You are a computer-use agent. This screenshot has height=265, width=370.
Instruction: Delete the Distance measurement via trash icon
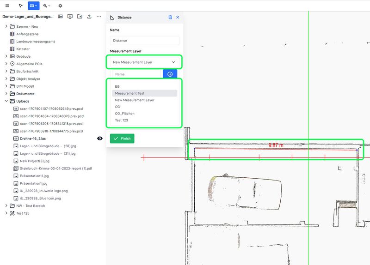point(170,17)
